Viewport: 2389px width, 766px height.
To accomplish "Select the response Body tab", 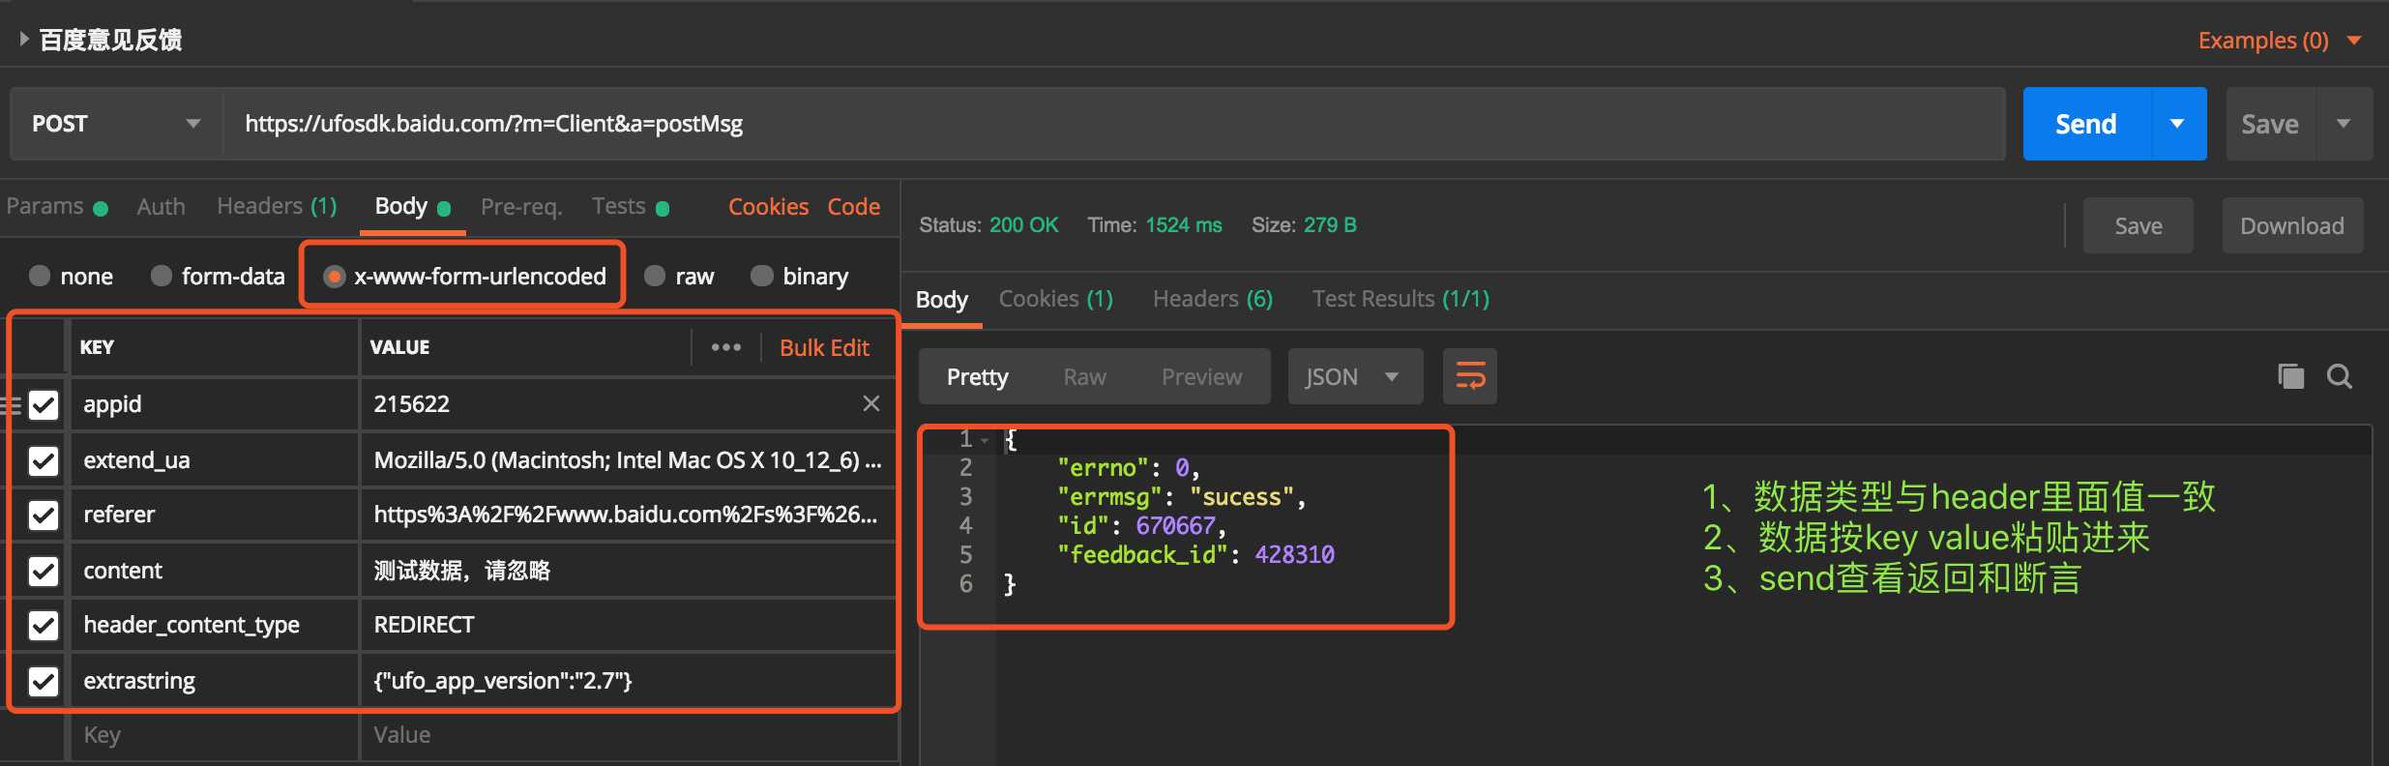I will [941, 300].
